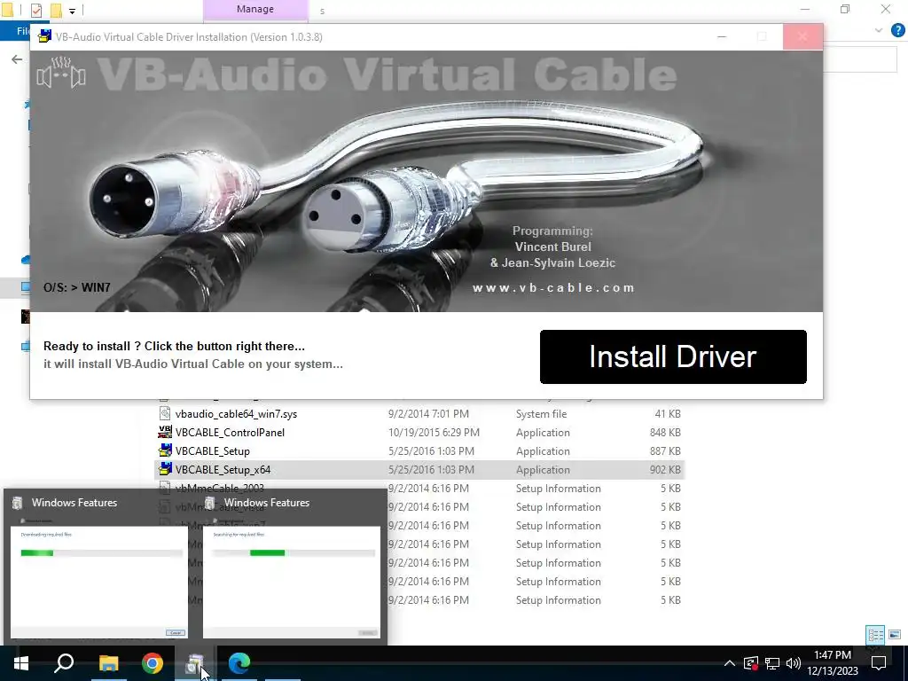Viewport: 908px width, 681px height.
Task: Click the Install Driver button
Action: coord(673,356)
